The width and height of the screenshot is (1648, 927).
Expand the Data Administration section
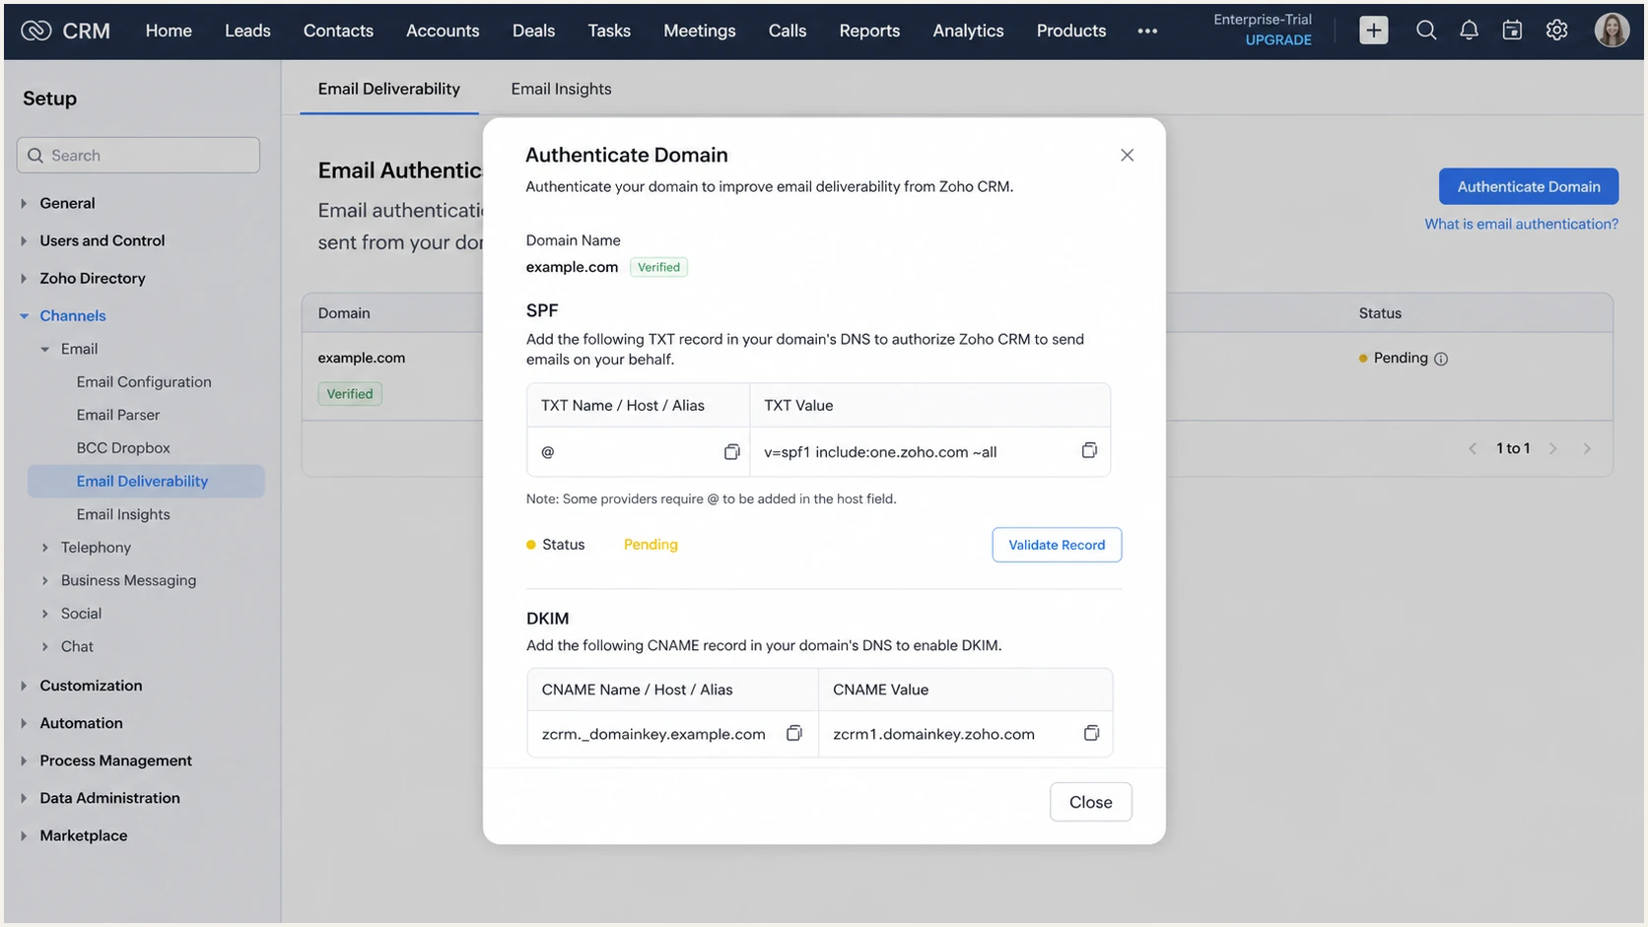24,798
